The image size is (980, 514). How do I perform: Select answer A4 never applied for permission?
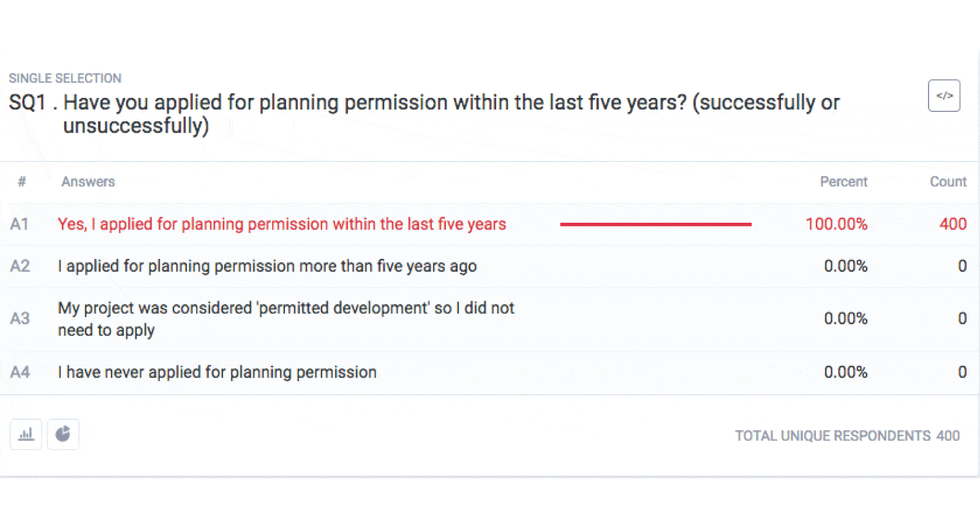point(217,371)
